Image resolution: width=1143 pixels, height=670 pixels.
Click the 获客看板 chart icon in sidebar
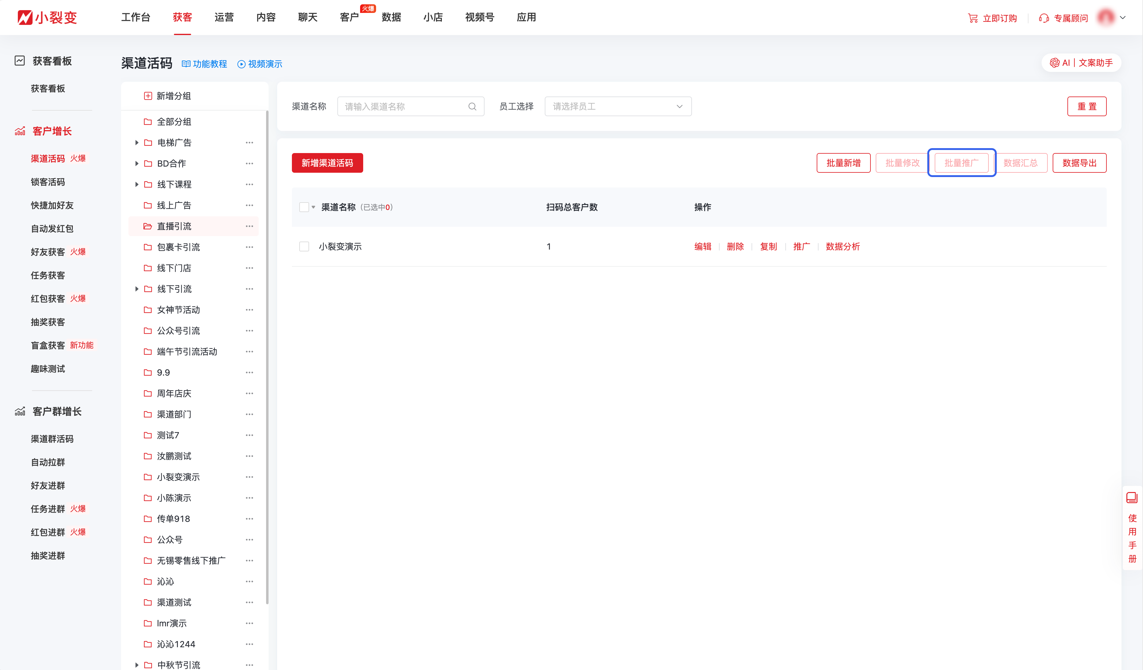19,60
